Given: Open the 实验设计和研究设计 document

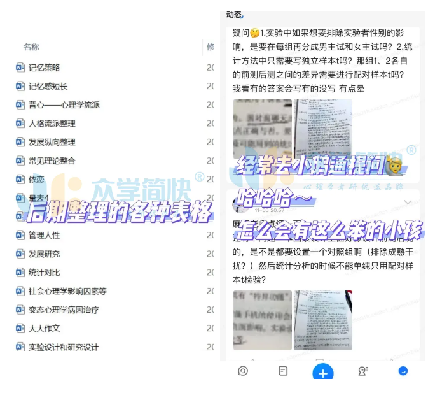Looking at the screenshot, I should coord(64,347).
